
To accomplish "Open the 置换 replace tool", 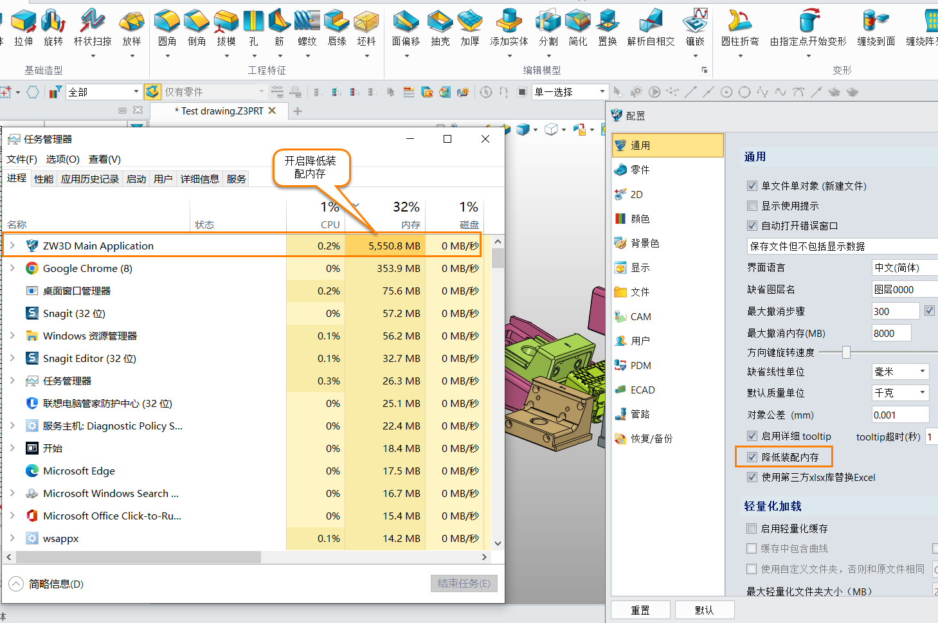I will 608,28.
